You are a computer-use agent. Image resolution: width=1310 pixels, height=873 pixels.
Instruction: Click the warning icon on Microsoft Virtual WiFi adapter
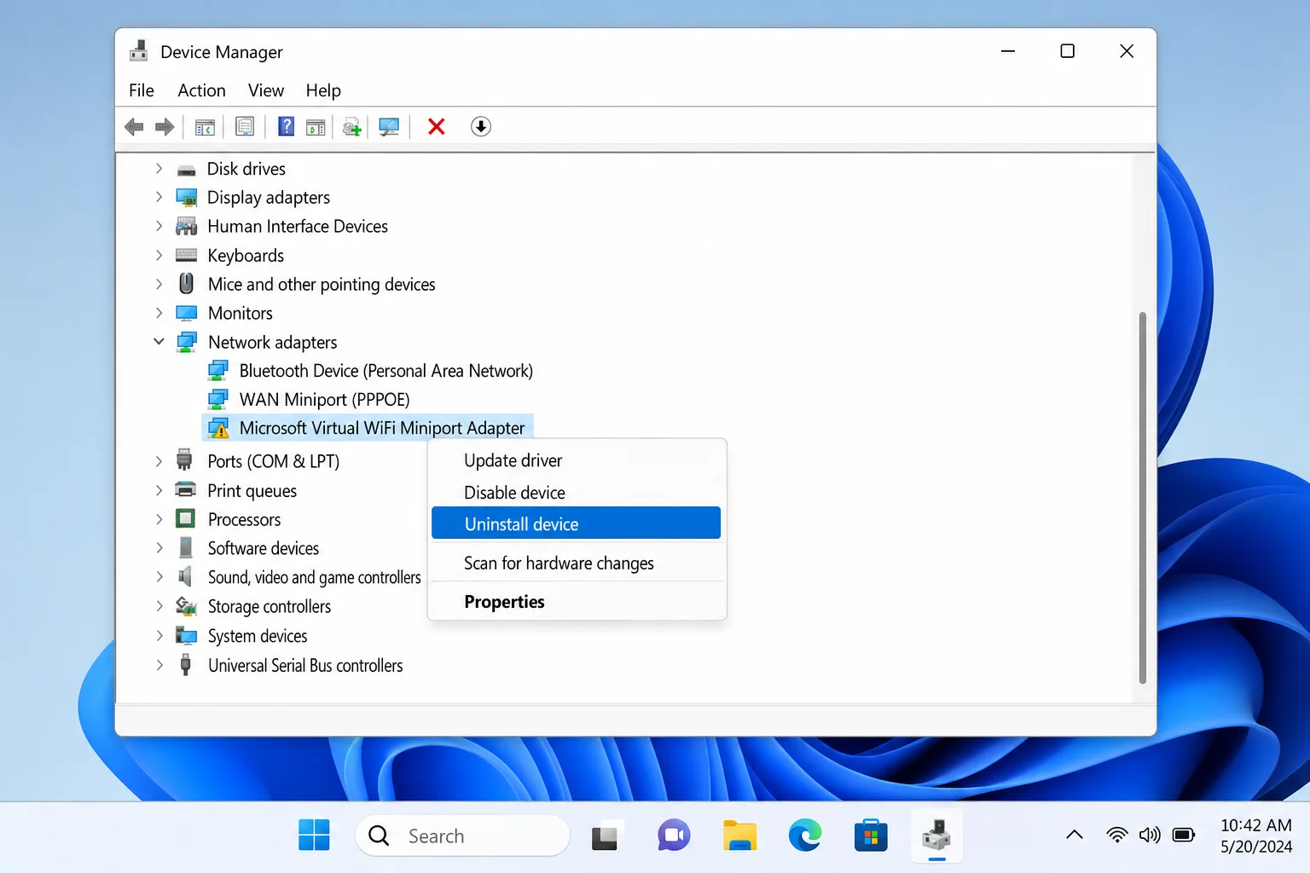click(x=218, y=428)
